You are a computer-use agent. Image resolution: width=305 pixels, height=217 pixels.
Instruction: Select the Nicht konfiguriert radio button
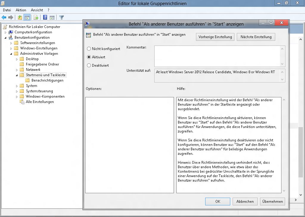click(x=89, y=49)
